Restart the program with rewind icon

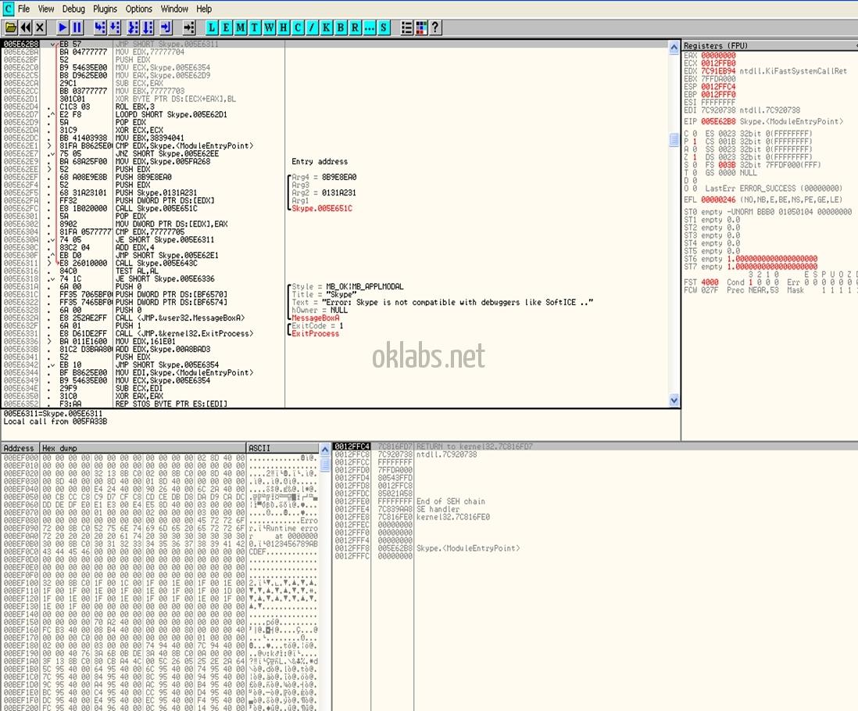(x=25, y=27)
